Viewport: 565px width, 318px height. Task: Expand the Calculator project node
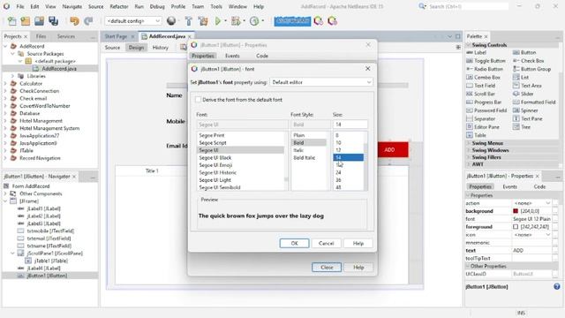click(x=5, y=84)
